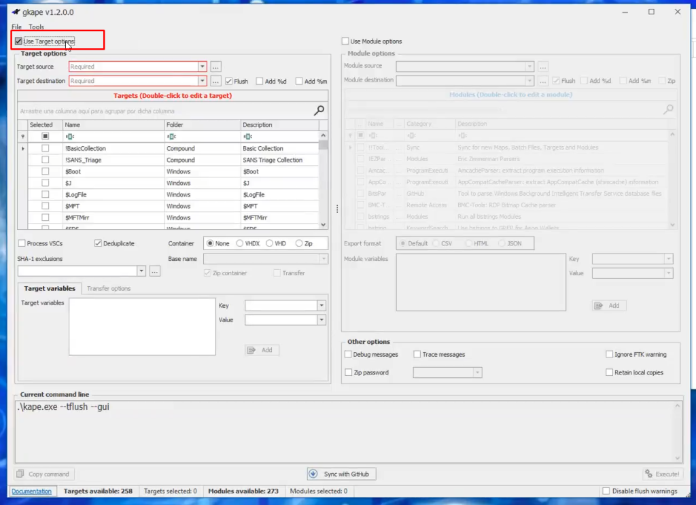
Task: Sort targets by Name column header
Action: [x=114, y=124]
